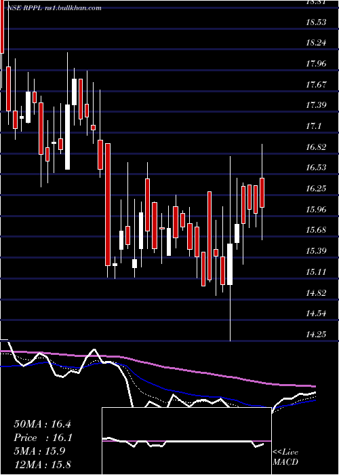
Task: Click the 17.96 price axis label
Action: [x=317, y=64]
